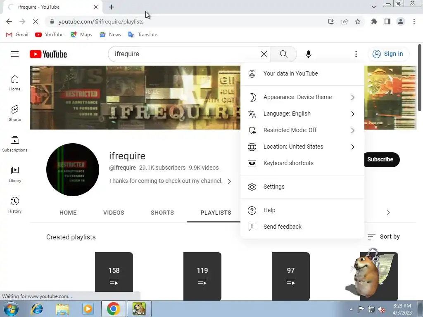This screenshot has width=423, height=317.
Task: Open Help from the menu
Action: pos(302,210)
